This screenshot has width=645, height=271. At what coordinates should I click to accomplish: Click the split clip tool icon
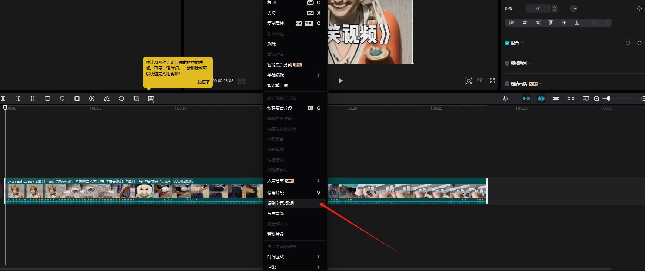tap(3, 98)
